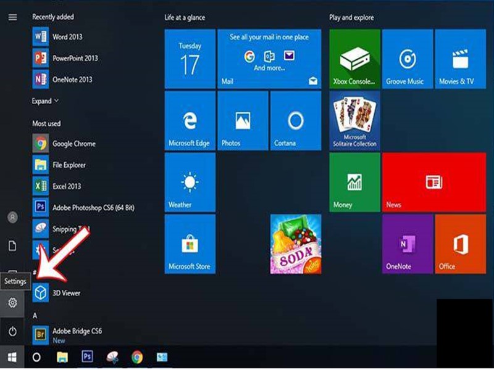Image resolution: width=494 pixels, height=370 pixels.
Task: Open the Money tile
Action: (354, 183)
